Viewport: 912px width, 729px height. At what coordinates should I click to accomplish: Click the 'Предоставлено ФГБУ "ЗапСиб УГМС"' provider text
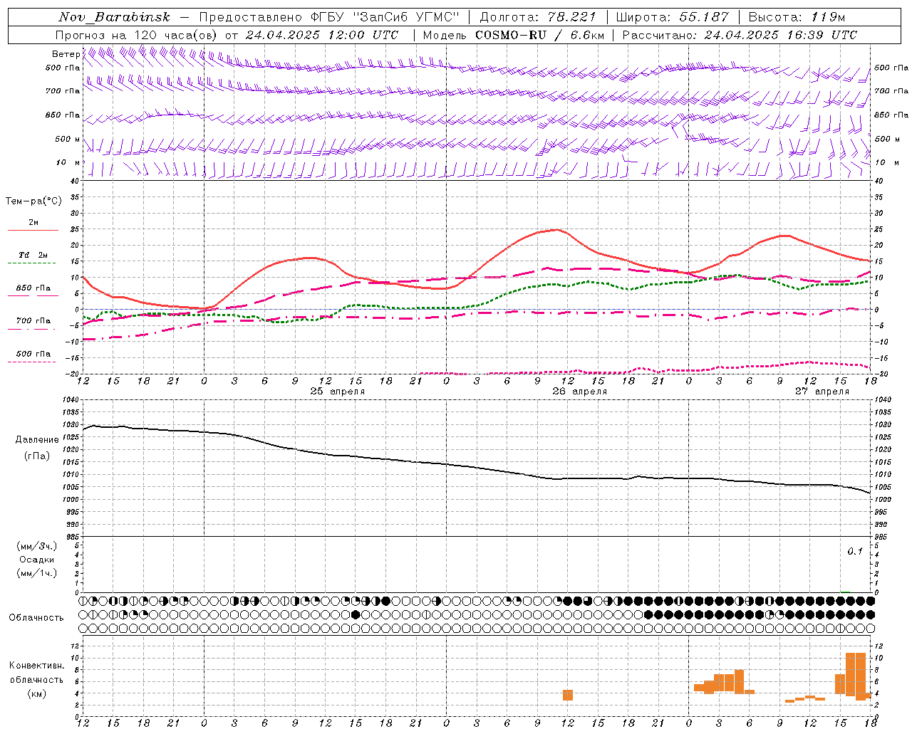point(330,17)
